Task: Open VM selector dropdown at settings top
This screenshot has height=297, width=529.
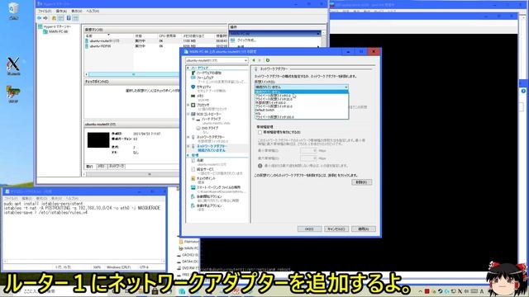Action: (x=217, y=60)
